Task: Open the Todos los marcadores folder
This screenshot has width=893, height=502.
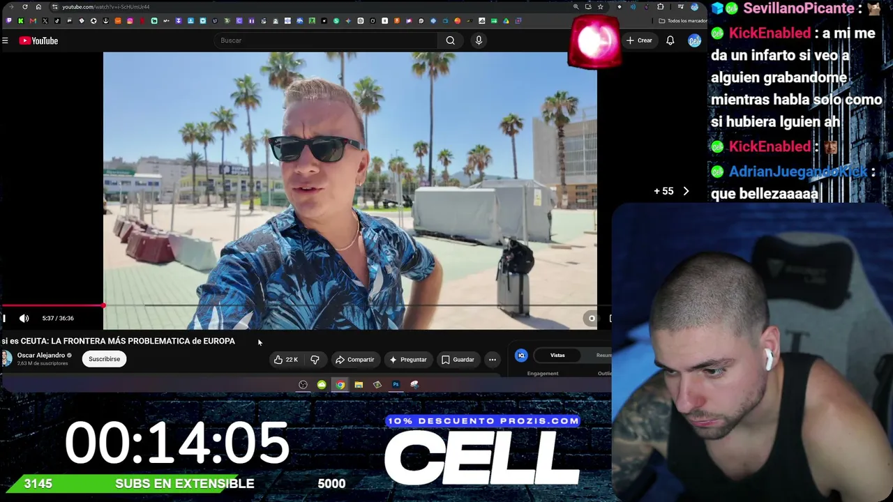Action: tap(683, 21)
